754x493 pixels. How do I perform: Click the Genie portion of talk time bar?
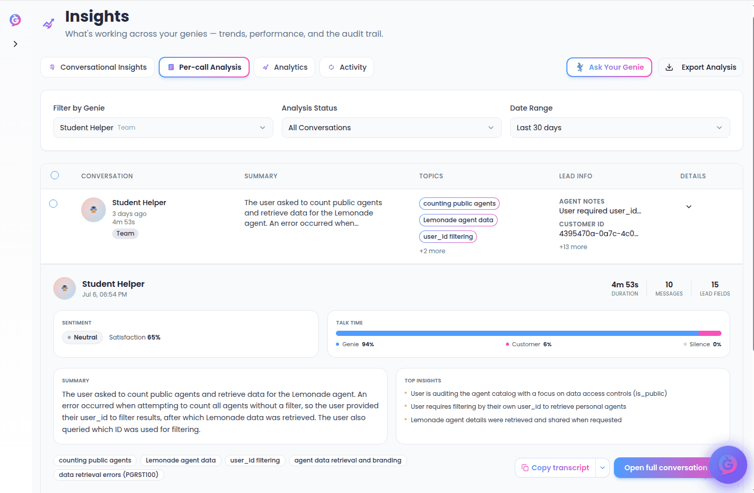pos(517,333)
